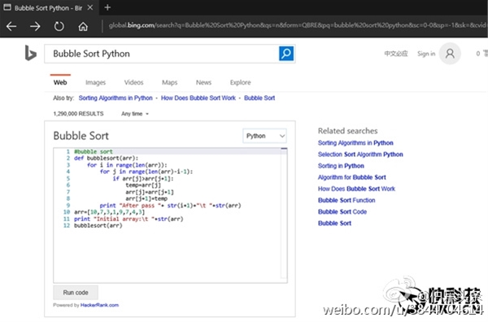Open related search Algorithm for Bubble Sort

[x=351, y=177]
